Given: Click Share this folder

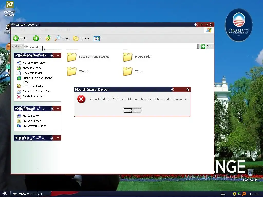Looking at the screenshot, I should click(33, 86).
